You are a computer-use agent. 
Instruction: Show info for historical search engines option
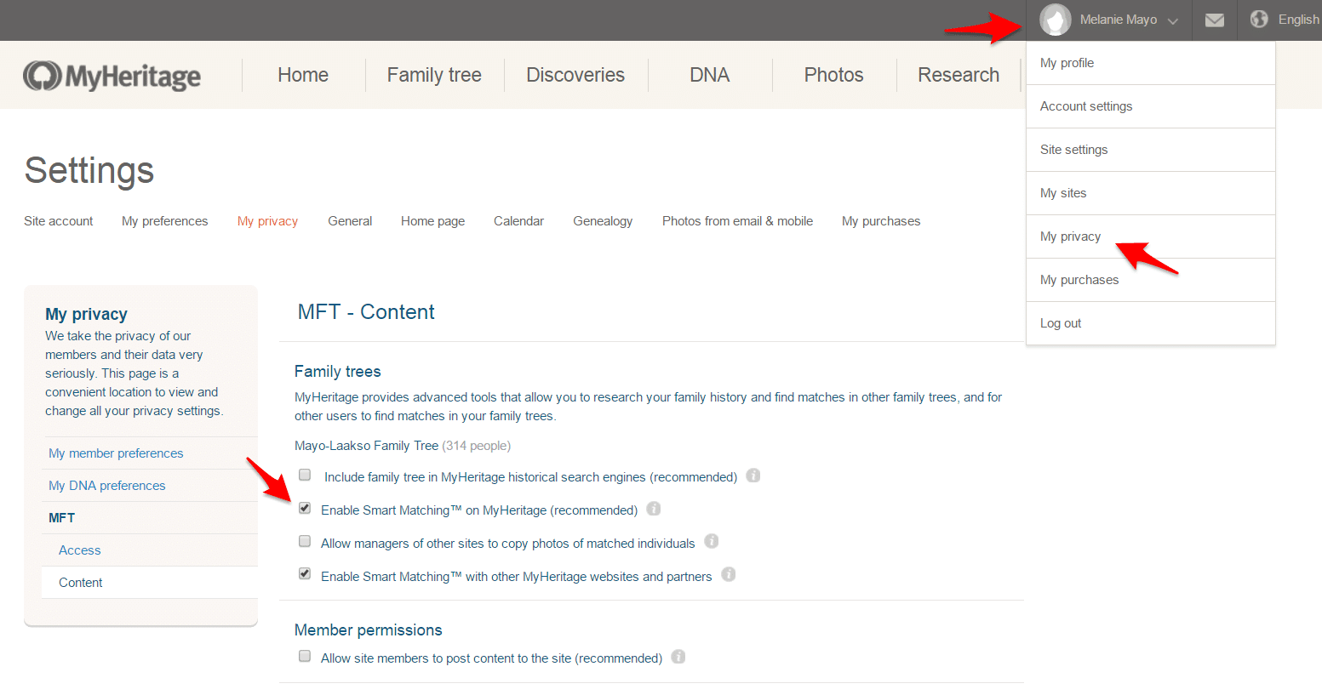[753, 476]
